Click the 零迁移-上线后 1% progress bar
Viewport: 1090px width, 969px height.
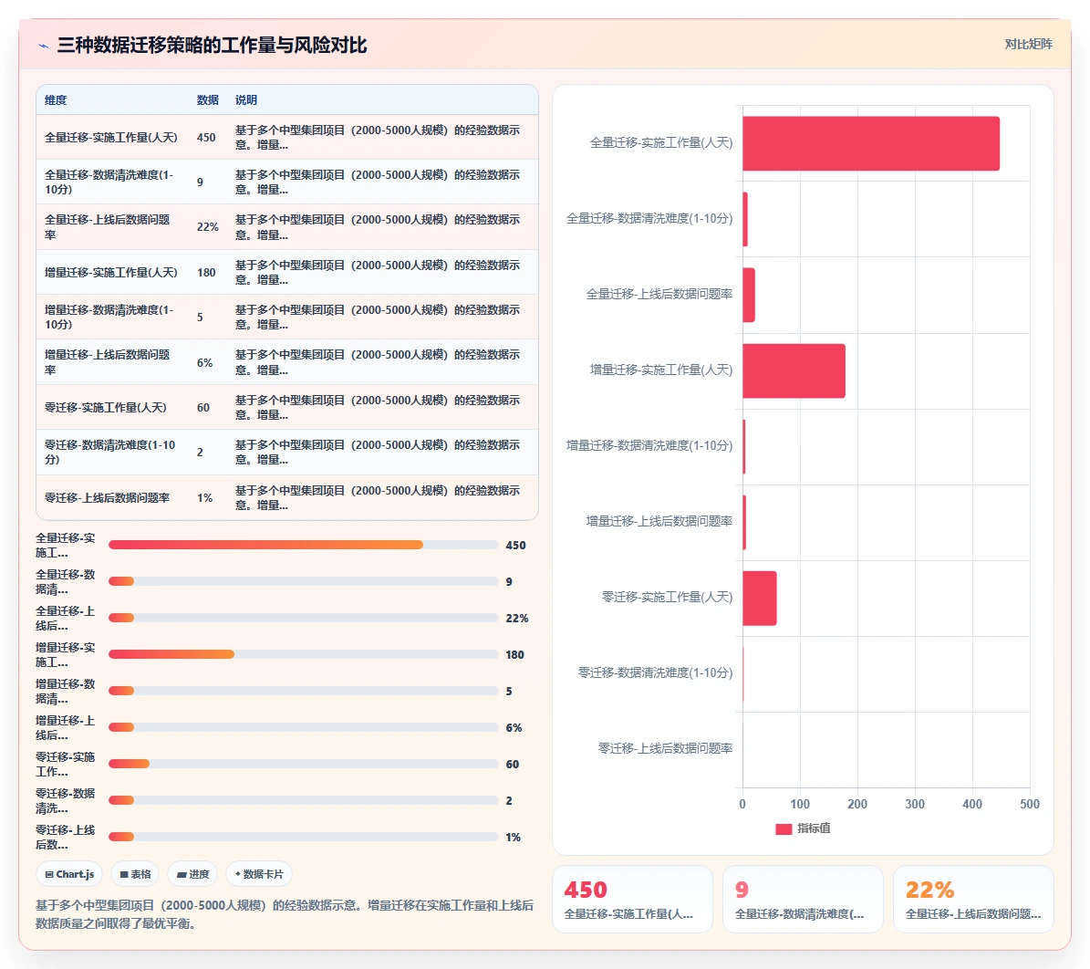coord(303,837)
